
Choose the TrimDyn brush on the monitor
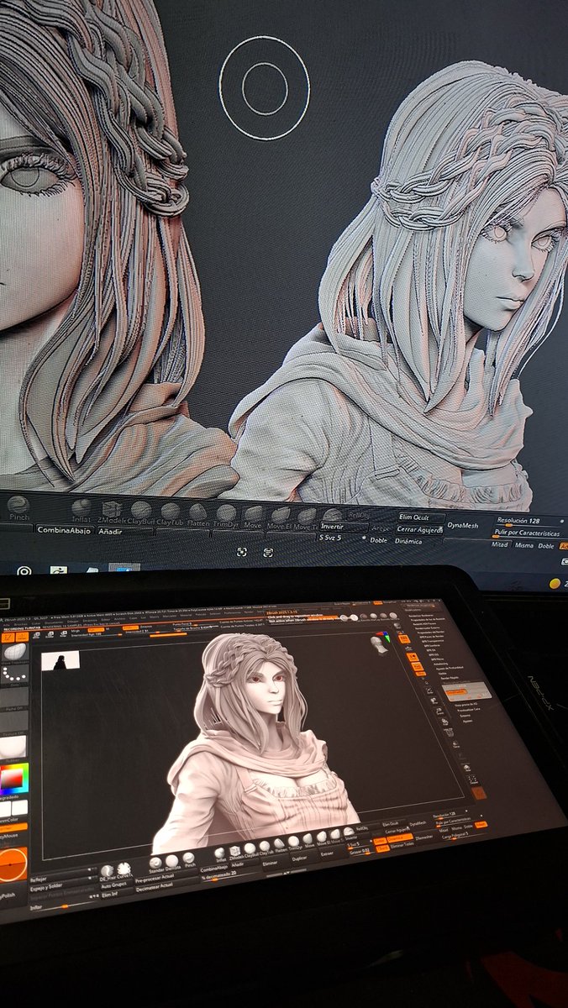(x=225, y=516)
